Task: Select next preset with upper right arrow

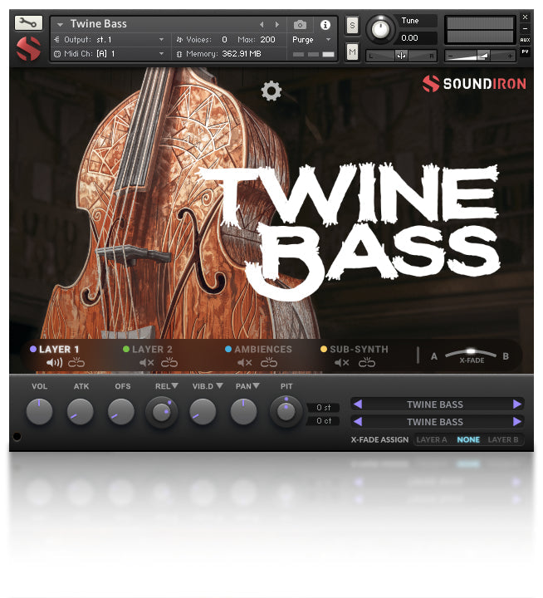Action: 517,404
